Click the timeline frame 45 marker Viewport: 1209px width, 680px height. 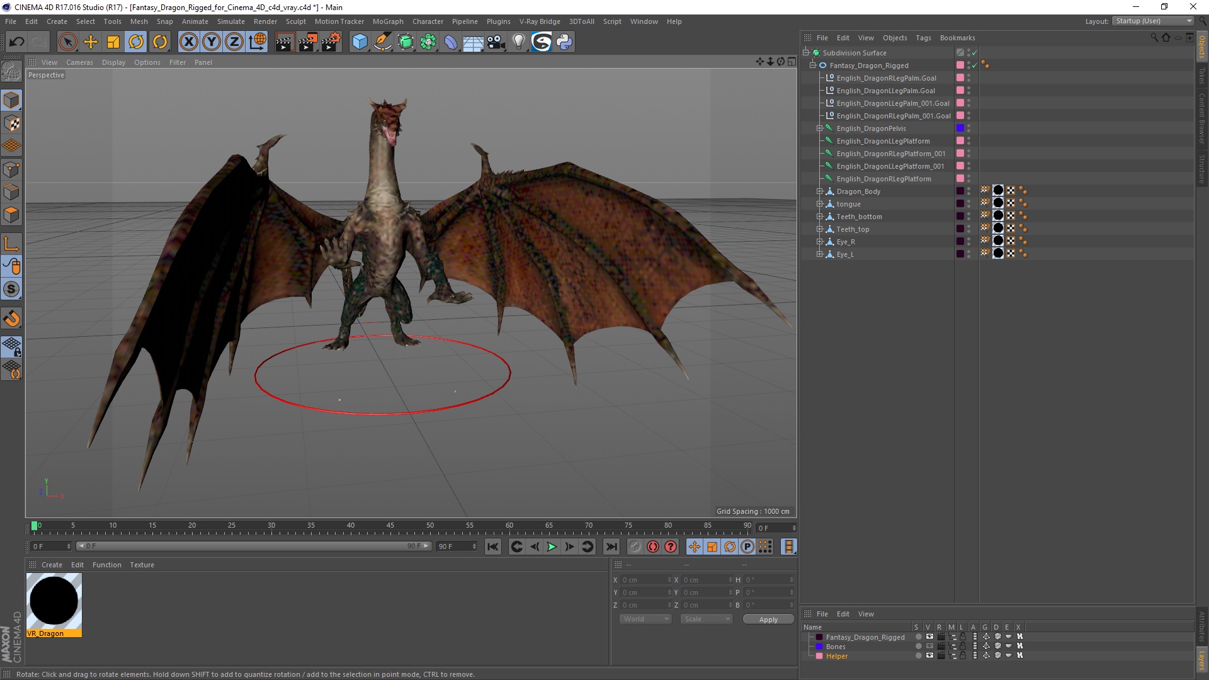[390, 526]
